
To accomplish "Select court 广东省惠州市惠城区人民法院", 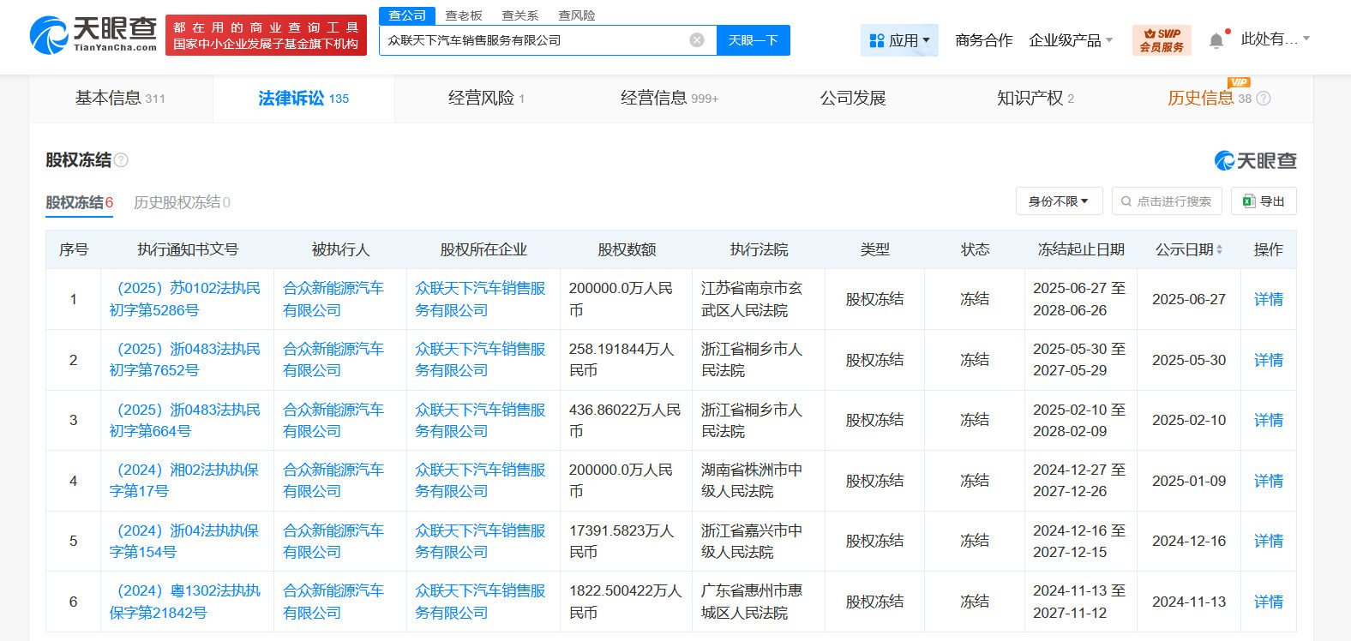I will coord(752,602).
